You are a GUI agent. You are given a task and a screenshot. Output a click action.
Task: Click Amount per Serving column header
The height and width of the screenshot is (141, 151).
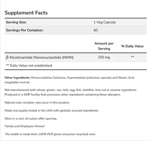pos(104,46)
